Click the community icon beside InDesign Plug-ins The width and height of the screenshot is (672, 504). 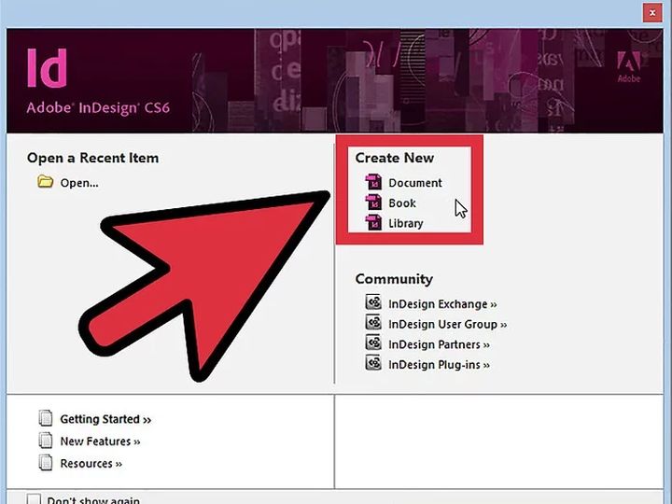click(x=373, y=362)
